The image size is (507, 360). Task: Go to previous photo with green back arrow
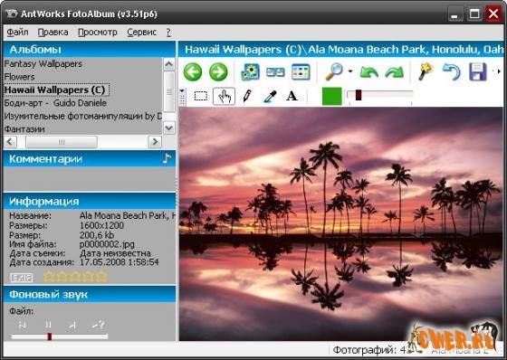(x=193, y=71)
